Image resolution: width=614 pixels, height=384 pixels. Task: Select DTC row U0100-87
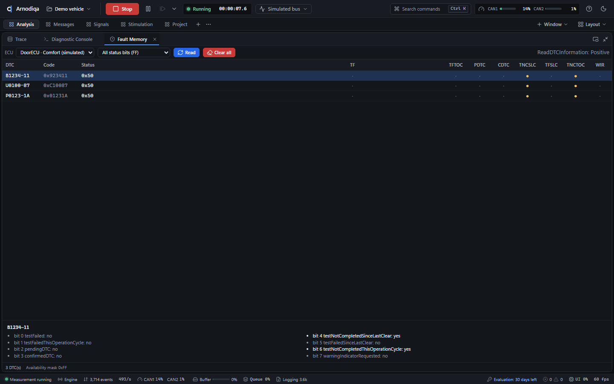pyautogui.click(x=307, y=86)
